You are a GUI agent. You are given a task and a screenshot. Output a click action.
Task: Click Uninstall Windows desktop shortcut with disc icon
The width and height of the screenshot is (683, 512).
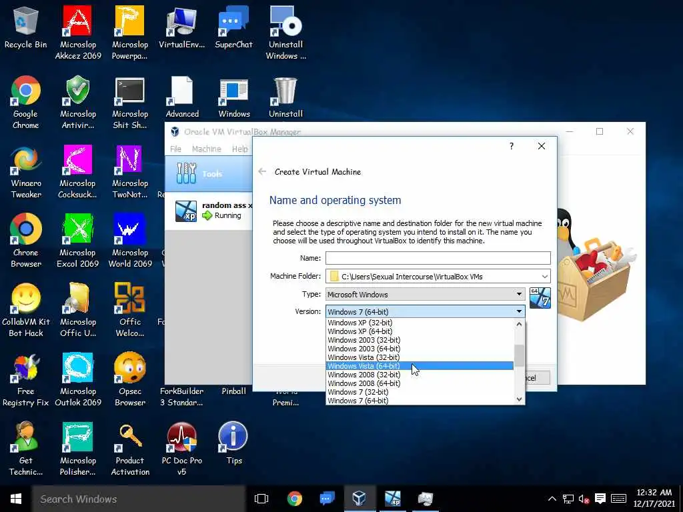(285, 33)
